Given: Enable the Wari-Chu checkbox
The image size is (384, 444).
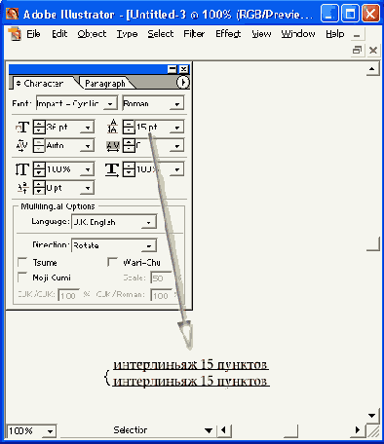Looking at the screenshot, I should pyautogui.click(x=112, y=262).
